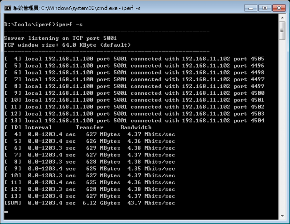The width and height of the screenshot is (290, 224).
Task: Click 'Server listening on TCP port 5001'
Action: 60,38
